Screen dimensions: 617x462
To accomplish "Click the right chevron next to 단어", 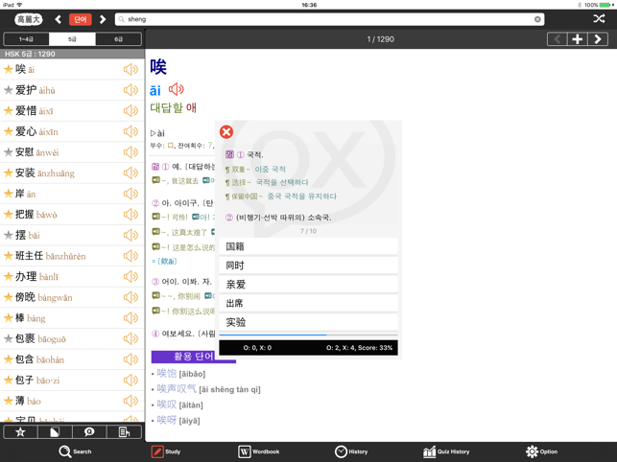I will click(103, 19).
